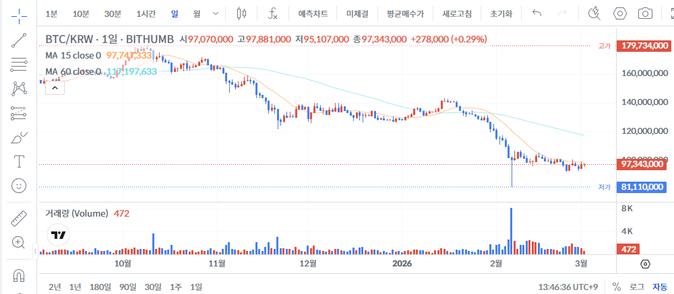Select the text annotation tool
This screenshot has width=674, height=294.
pos(20,161)
